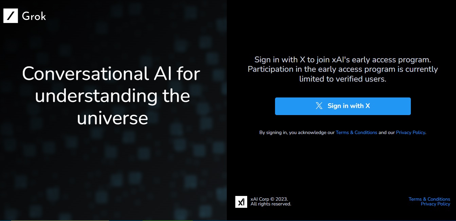Click the "understanding the" headline line
The width and height of the screenshot is (456, 221).
coord(112,96)
